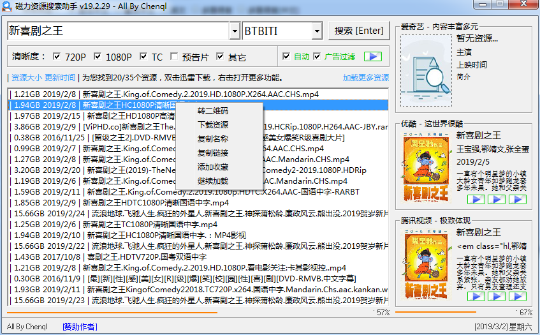
Task: Click 加载更多资源 link
Action: click(366, 78)
